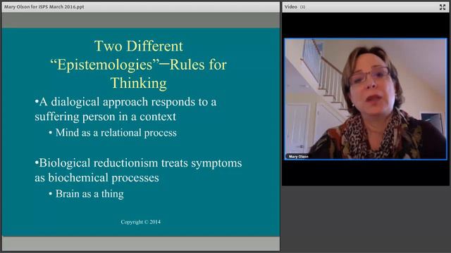Click the Mary Olson webcam video feed
Screen dimensions: 451x253
(366, 99)
